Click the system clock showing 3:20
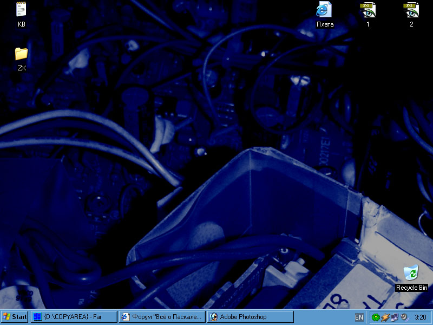The width and height of the screenshot is (433, 325). 420,317
